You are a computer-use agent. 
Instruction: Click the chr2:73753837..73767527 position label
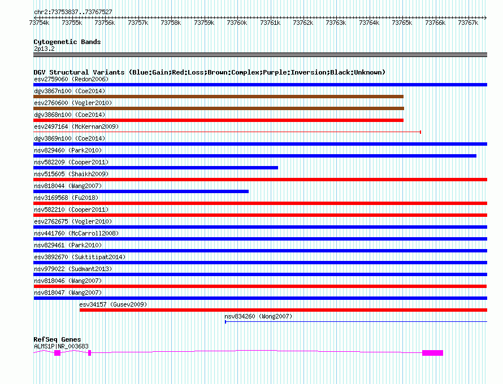click(x=73, y=12)
